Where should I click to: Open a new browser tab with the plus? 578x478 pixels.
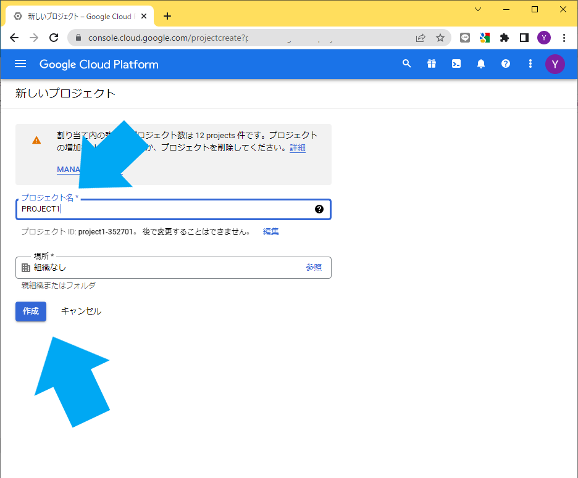tap(167, 16)
